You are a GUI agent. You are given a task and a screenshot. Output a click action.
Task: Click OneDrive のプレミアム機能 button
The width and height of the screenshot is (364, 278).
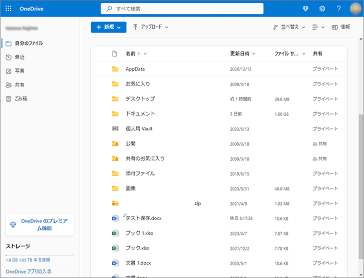coord(40,224)
